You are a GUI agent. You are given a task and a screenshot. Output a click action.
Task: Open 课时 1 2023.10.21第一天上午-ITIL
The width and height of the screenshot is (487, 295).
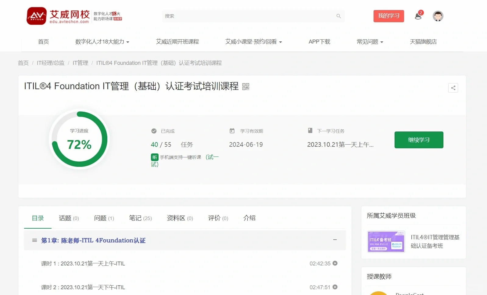click(x=83, y=264)
